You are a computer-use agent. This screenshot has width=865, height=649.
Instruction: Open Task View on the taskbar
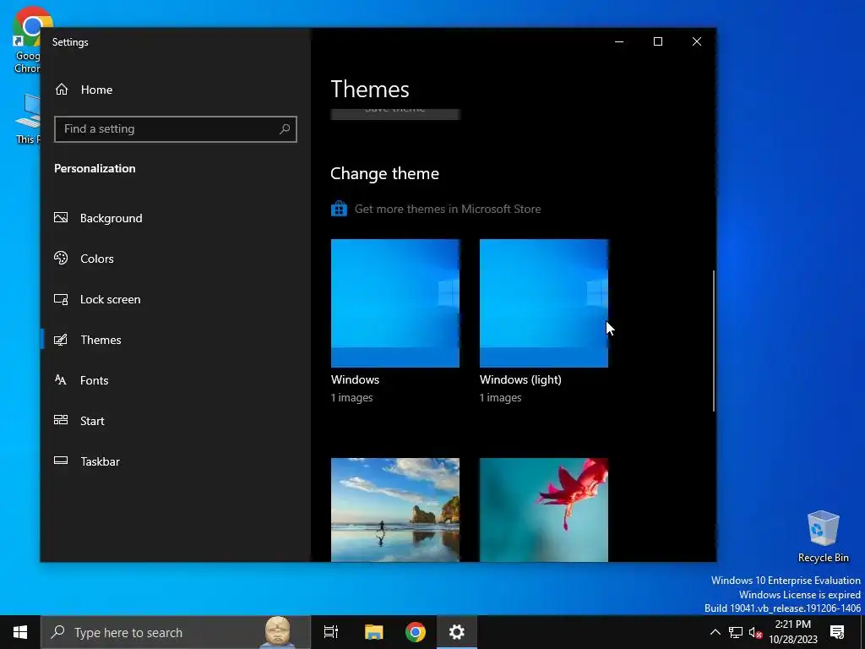coord(330,632)
